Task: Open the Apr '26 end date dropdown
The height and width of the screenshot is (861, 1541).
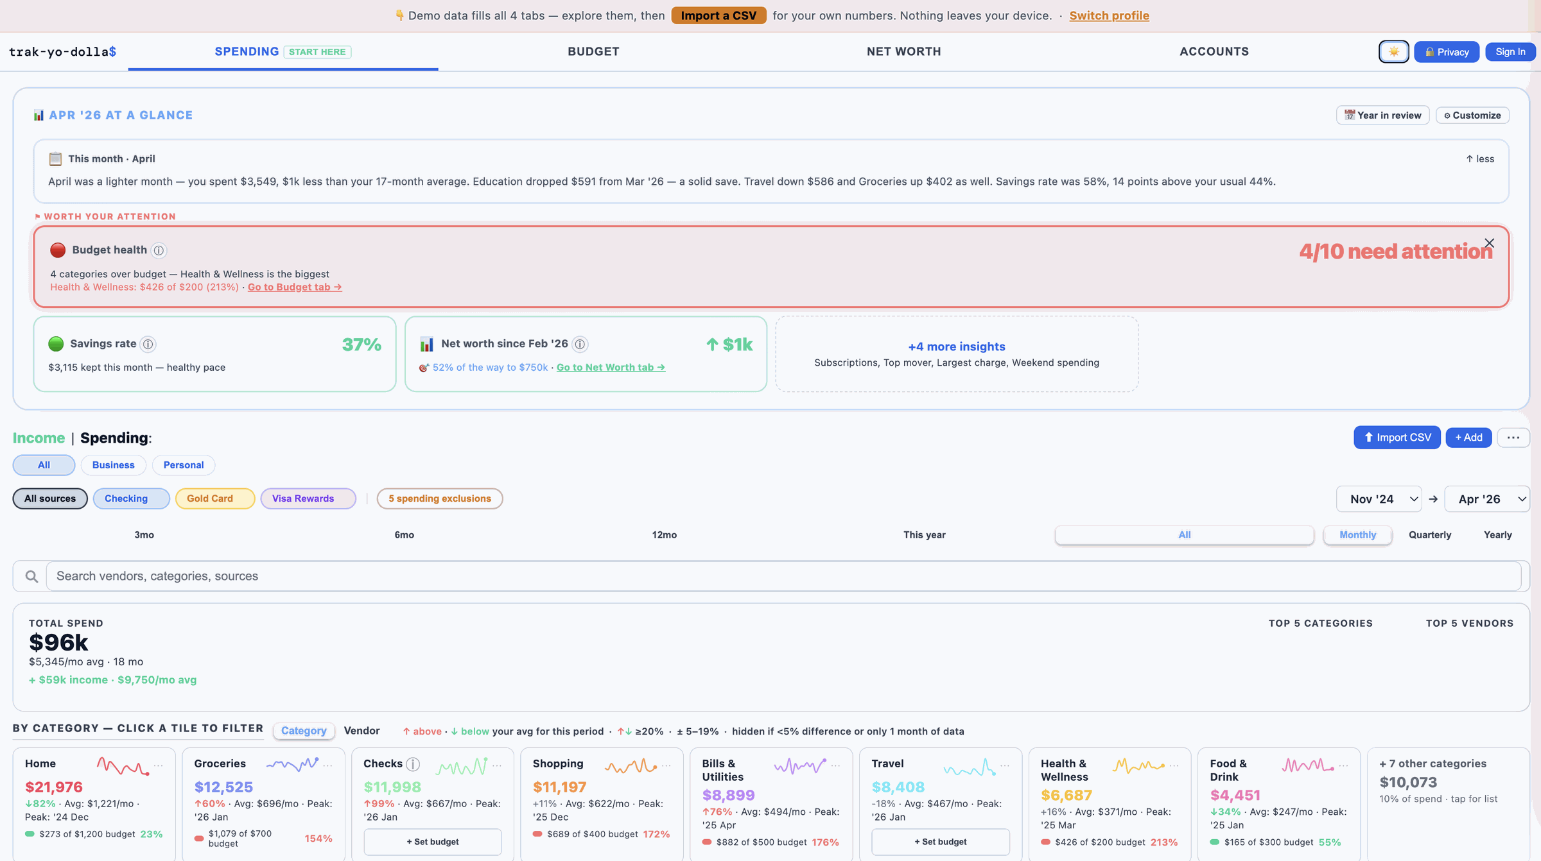Action: point(1486,499)
